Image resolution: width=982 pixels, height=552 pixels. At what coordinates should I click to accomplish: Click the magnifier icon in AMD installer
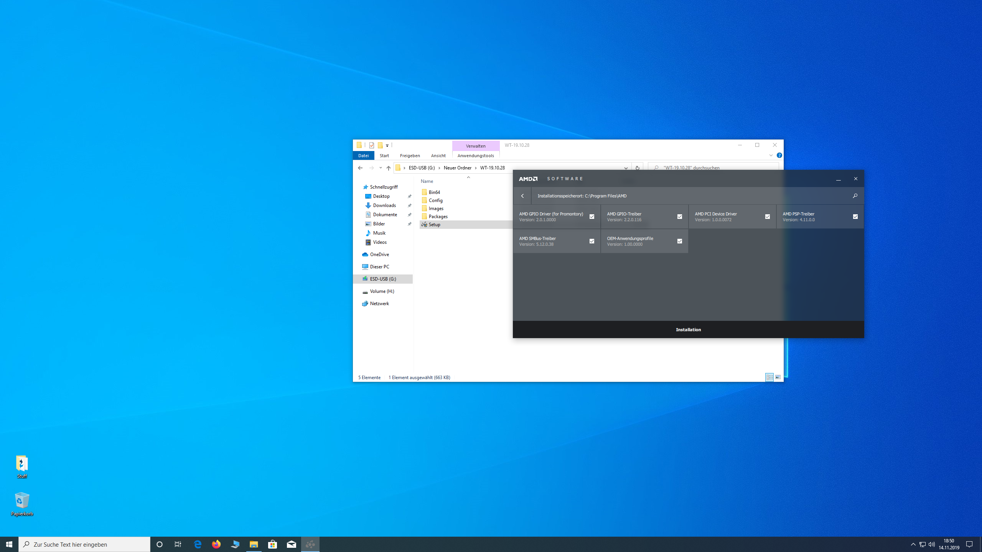(x=855, y=196)
